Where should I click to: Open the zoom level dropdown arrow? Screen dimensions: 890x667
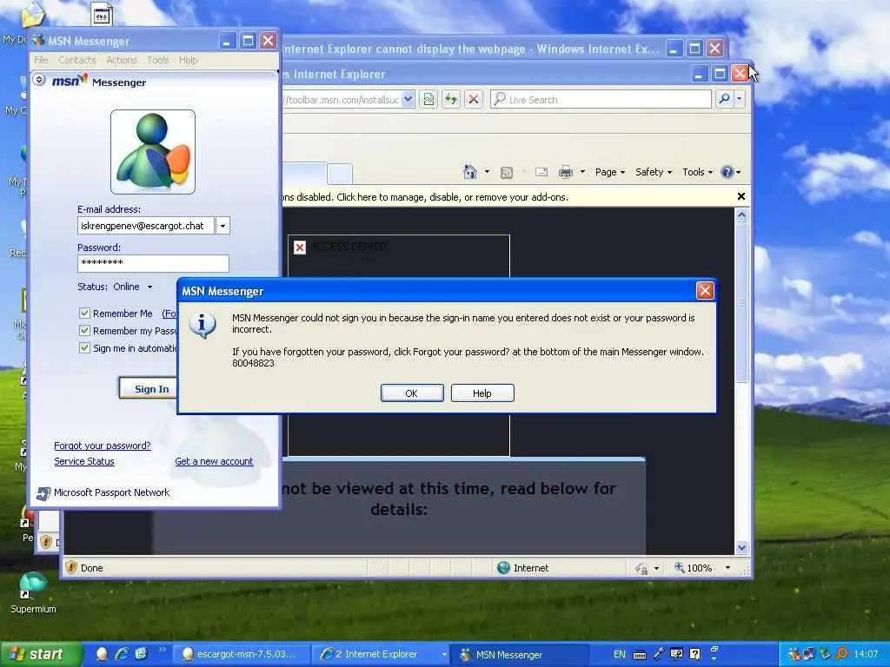(727, 568)
